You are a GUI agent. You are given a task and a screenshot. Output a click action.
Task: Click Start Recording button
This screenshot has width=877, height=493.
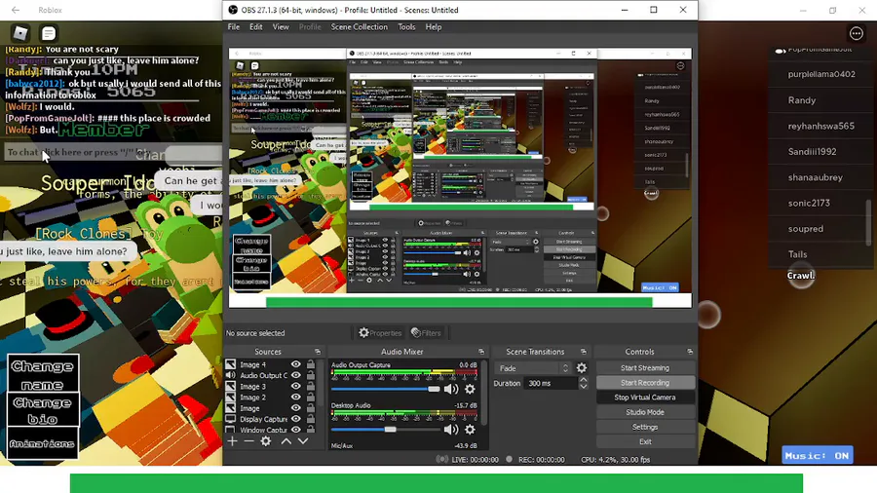(645, 383)
